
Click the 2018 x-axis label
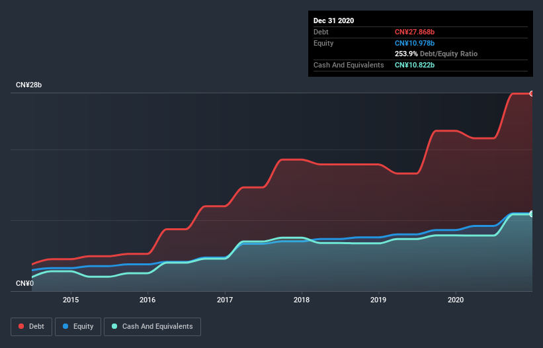(302, 300)
